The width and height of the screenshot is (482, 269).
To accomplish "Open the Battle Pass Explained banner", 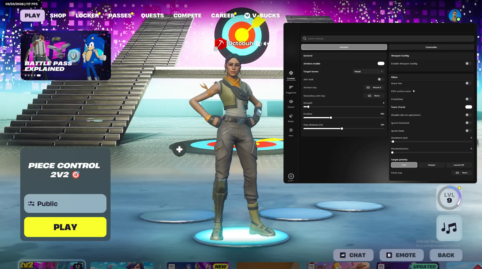I will [66, 55].
